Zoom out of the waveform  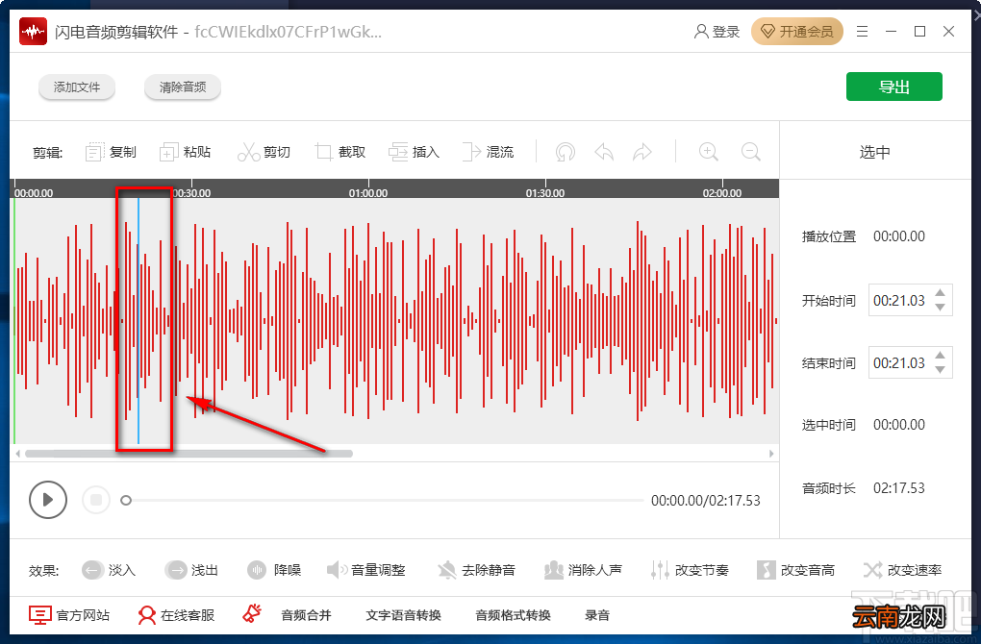tap(750, 152)
